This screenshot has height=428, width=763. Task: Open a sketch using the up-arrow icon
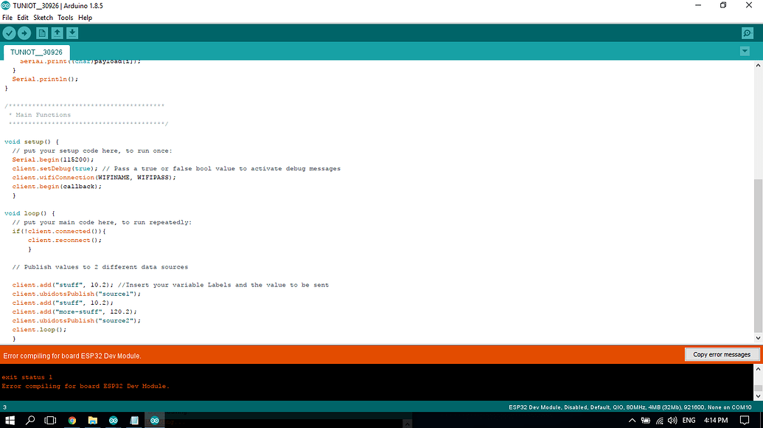(58, 33)
